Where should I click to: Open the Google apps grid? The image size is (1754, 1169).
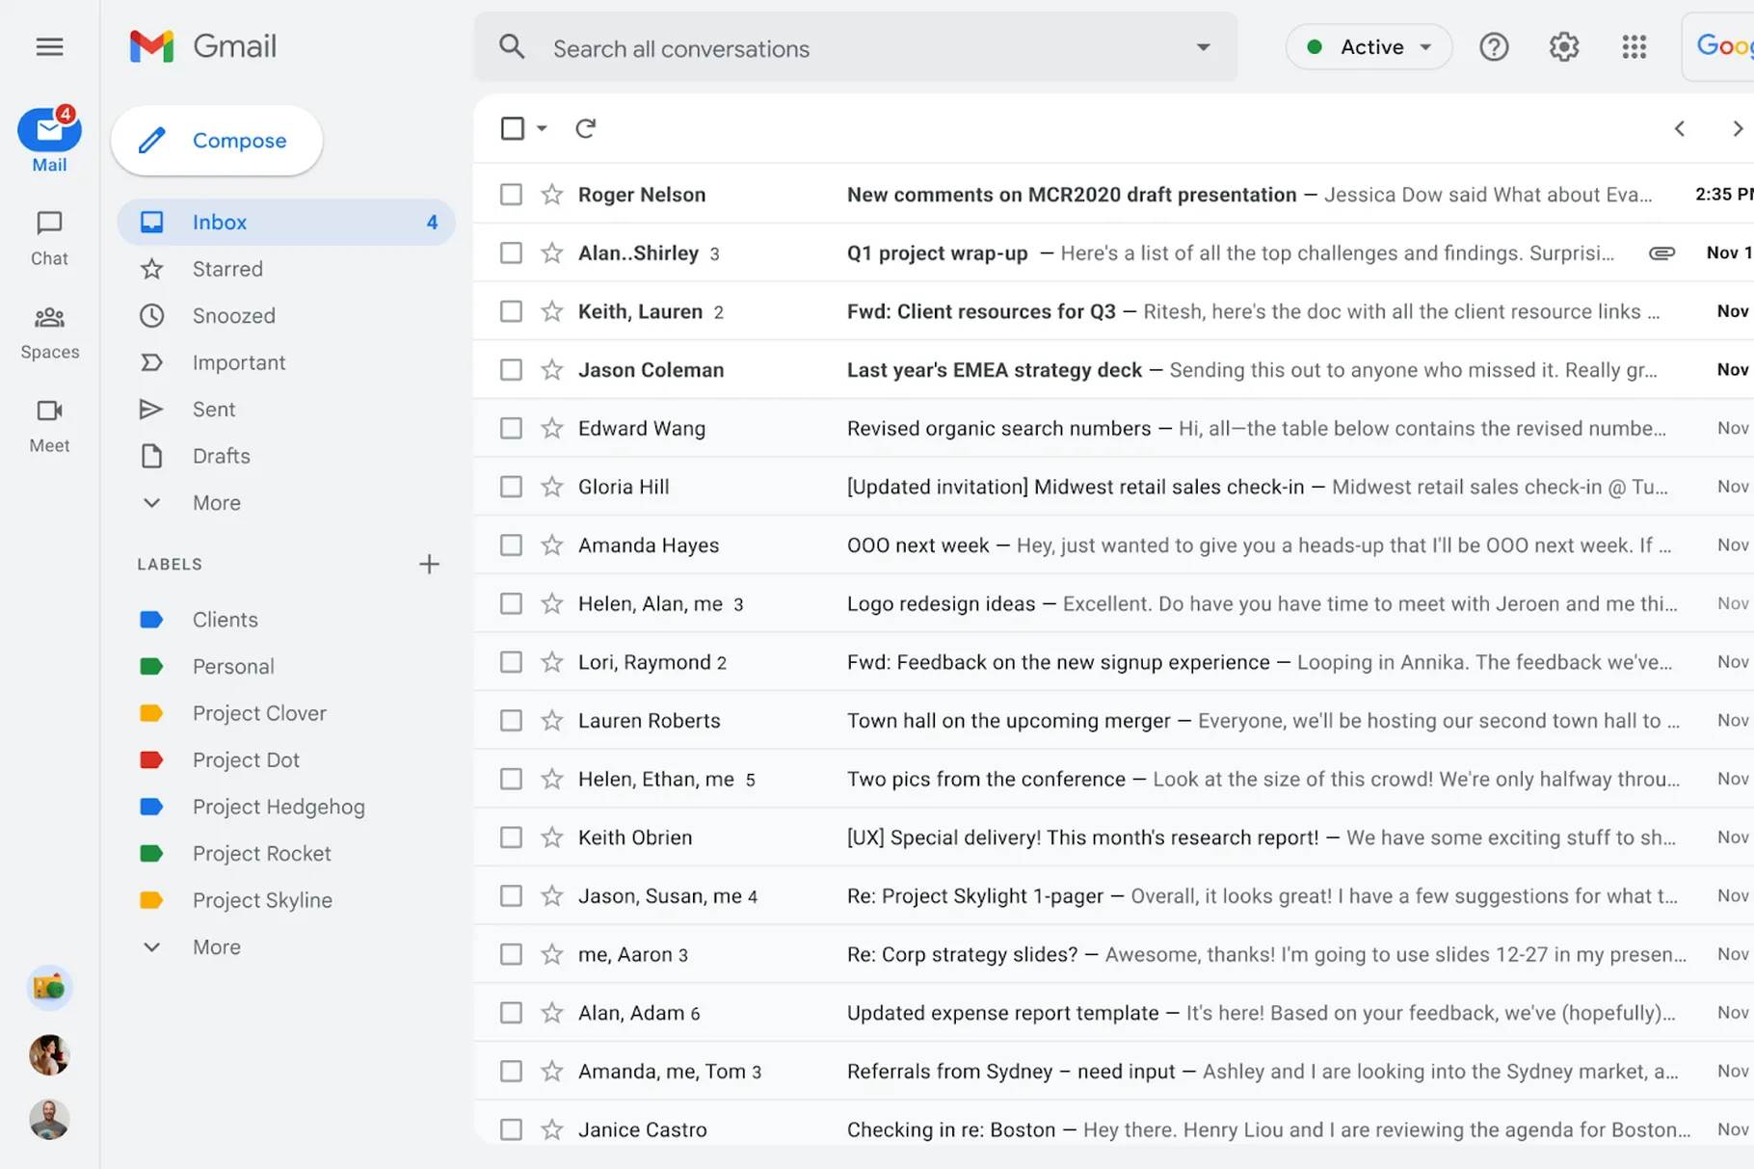[1634, 46]
